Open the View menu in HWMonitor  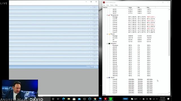coord(107,5)
